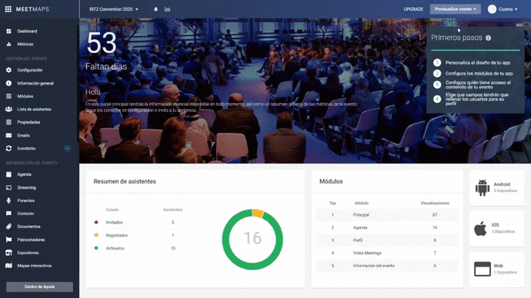Click the user avatar circle

[x=492, y=9]
